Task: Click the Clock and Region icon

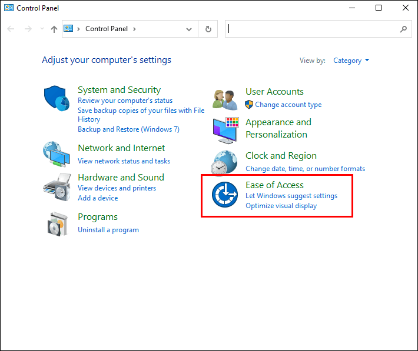Action: (225, 162)
